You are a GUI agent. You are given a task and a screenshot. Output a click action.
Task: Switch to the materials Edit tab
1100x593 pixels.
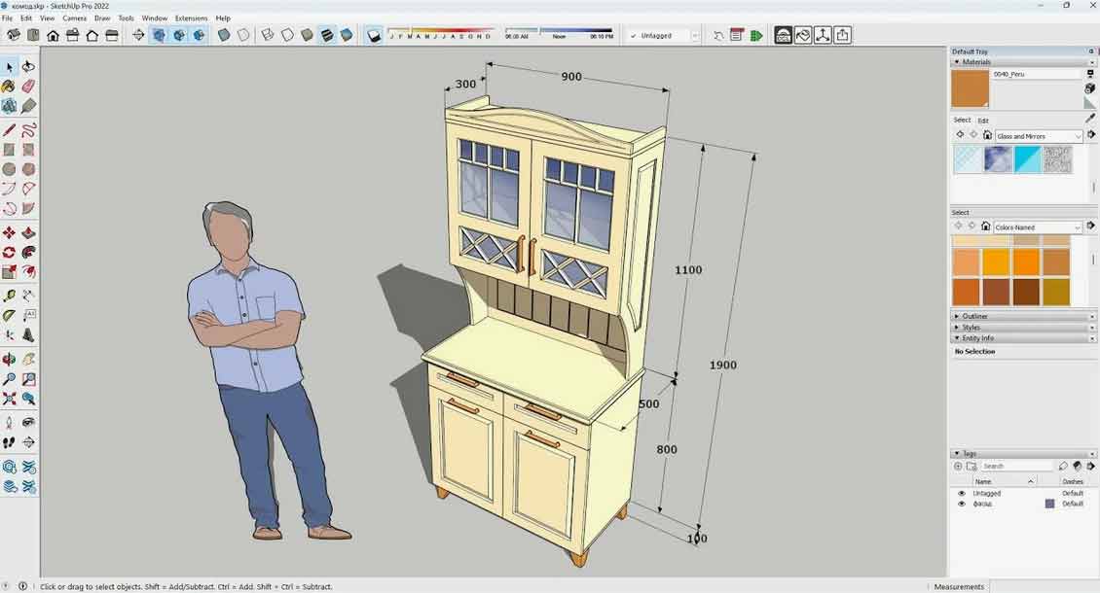pyautogui.click(x=983, y=121)
